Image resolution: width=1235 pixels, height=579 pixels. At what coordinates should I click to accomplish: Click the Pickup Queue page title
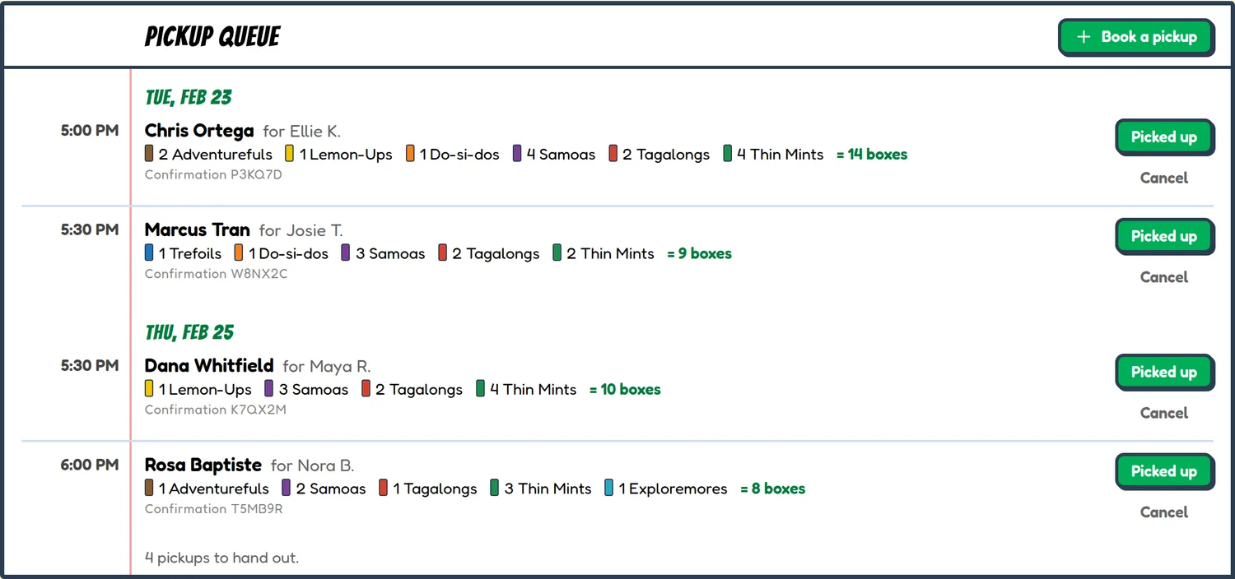tap(213, 37)
